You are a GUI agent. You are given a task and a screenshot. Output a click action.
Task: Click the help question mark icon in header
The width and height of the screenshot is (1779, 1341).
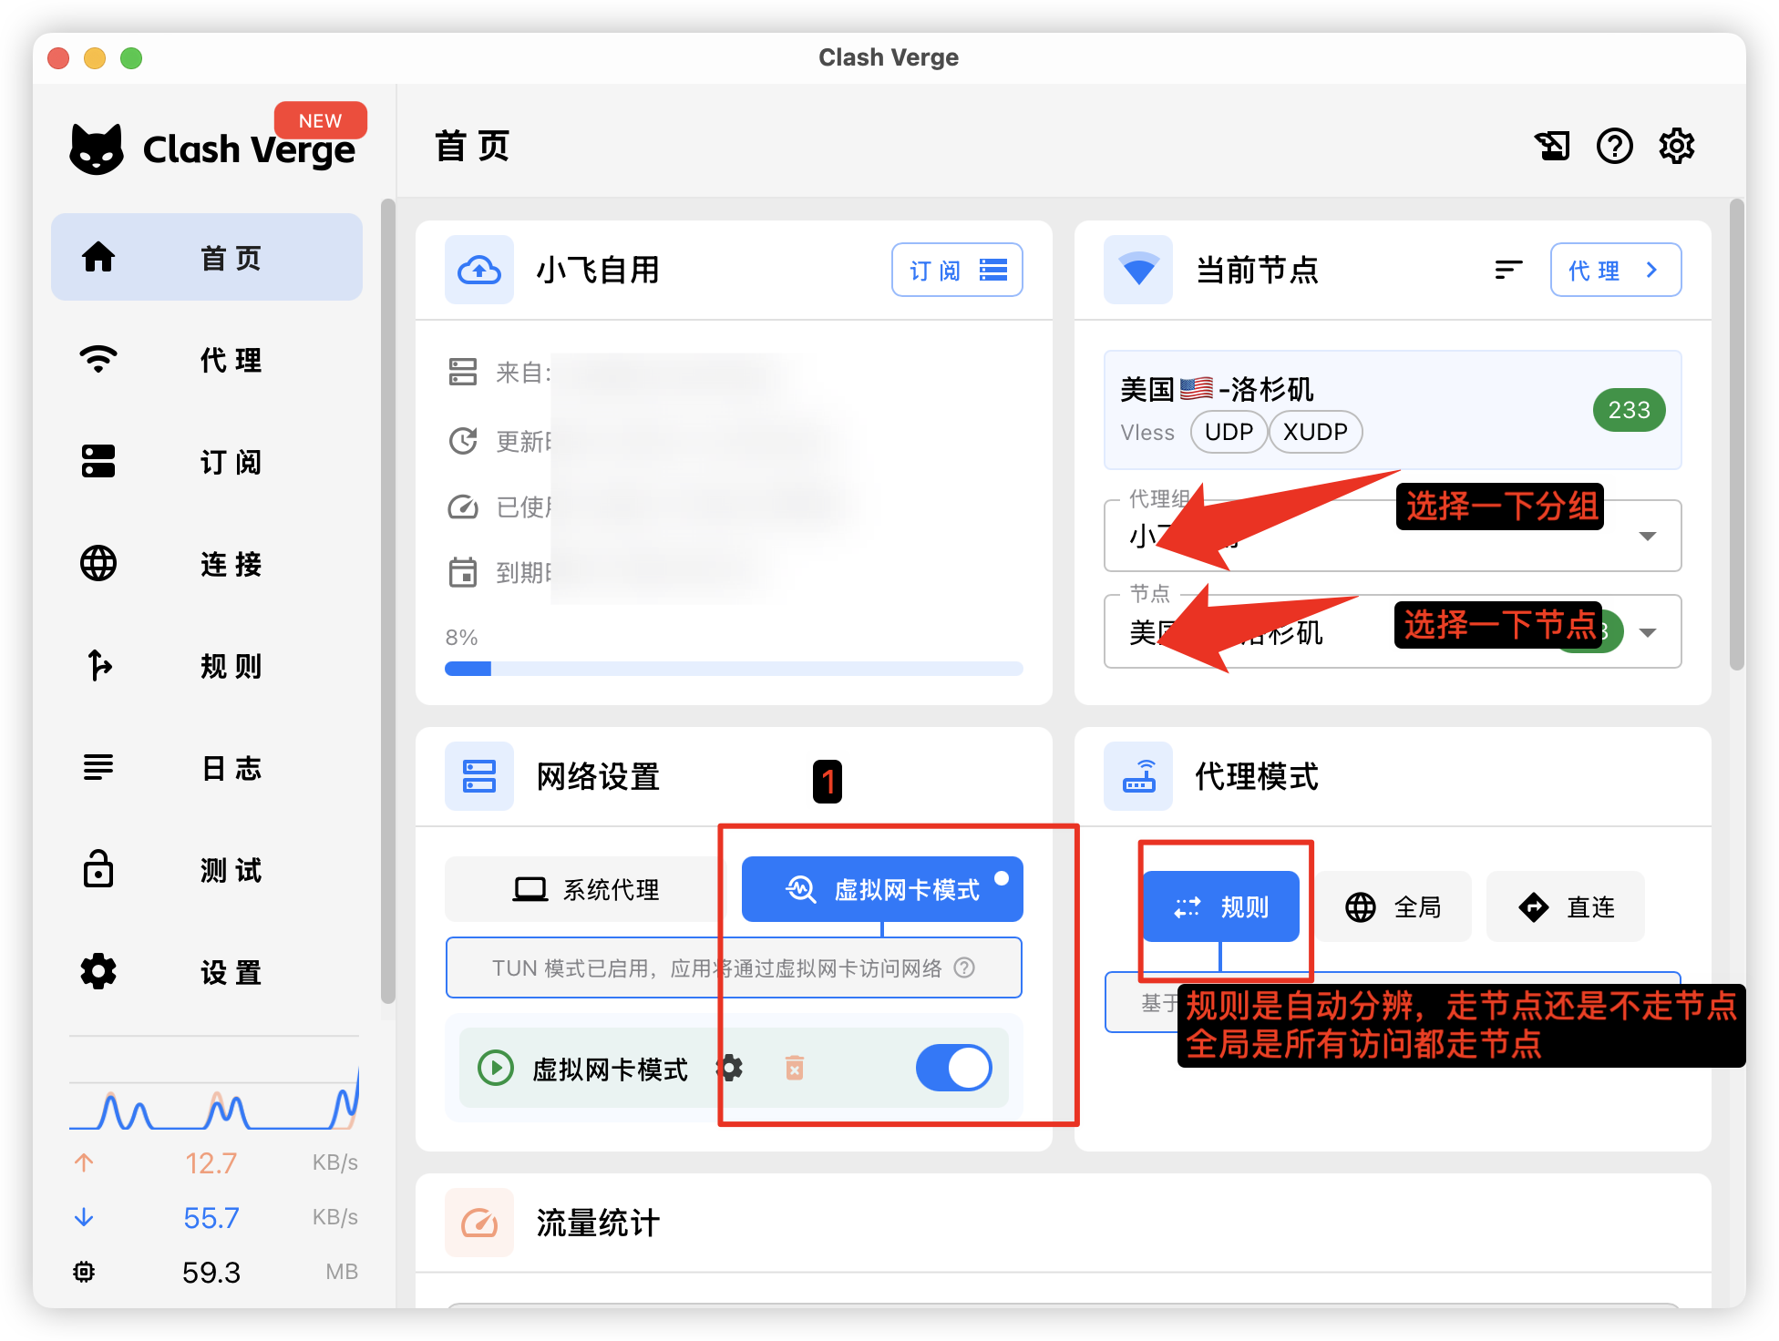click(1614, 146)
